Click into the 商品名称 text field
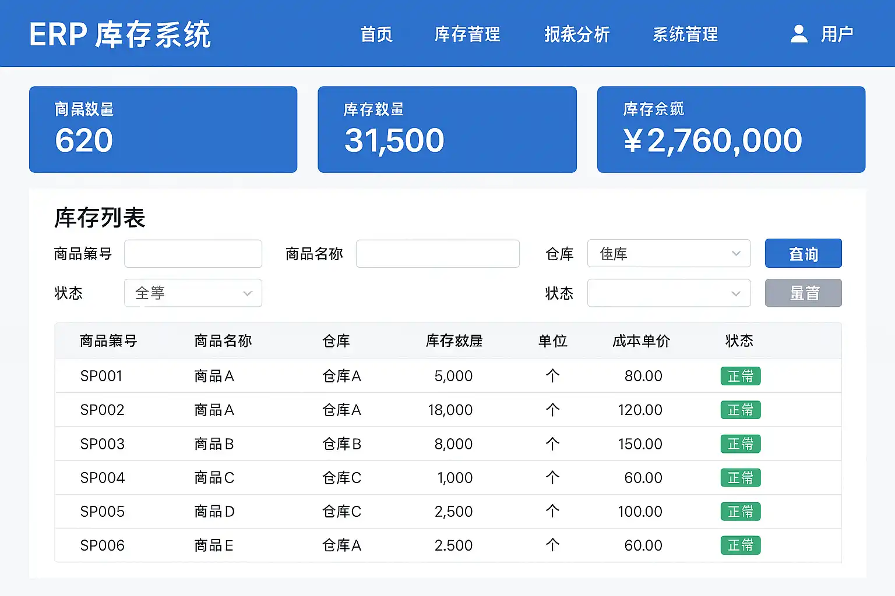895x596 pixels. pyautogui.click(x=438, y=254)
